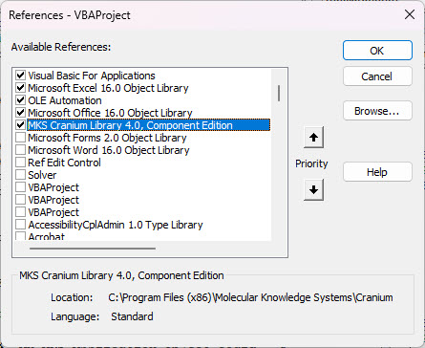Uncheck Visual Basic For Applications reference

pos(21,76)
